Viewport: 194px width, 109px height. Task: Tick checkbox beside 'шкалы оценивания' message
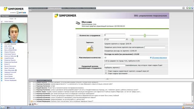click(30, 90)
